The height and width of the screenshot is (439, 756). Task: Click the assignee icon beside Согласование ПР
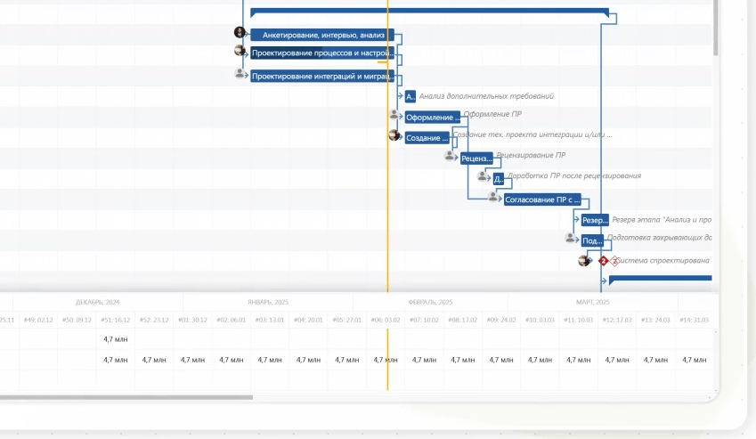pos(492,197)
